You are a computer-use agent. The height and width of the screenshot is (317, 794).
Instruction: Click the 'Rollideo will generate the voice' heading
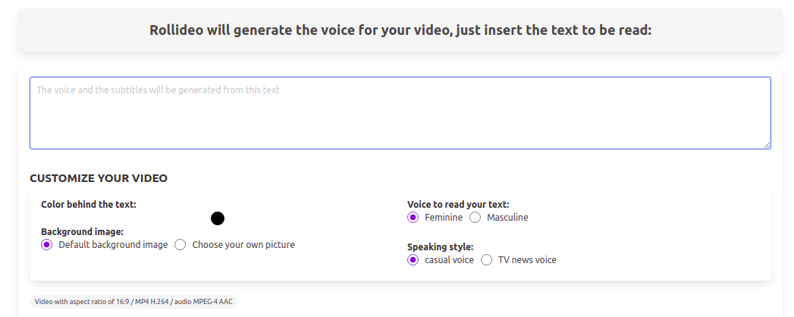(x=400, y=30)
